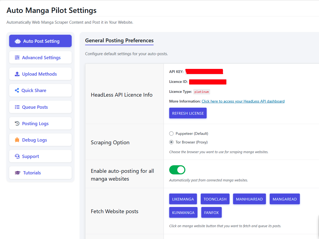Click the list icon for Queue Posts
Viewport: 319px width, 239px height.
pyautogui.click(x=17, y=107)
